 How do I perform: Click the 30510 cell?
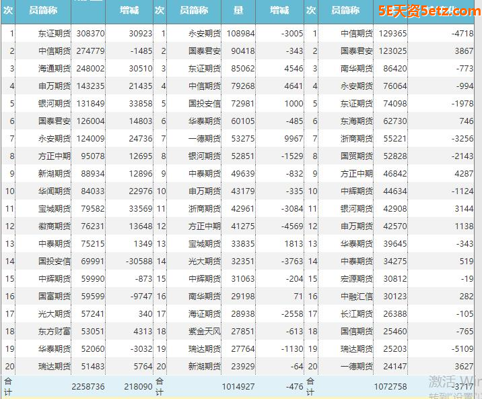pos(141,68)
